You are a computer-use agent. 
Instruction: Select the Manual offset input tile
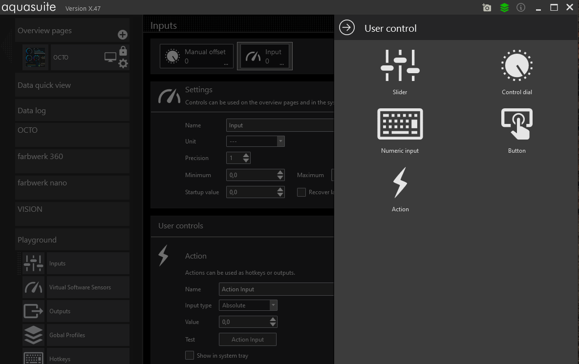tap(196, 56)
